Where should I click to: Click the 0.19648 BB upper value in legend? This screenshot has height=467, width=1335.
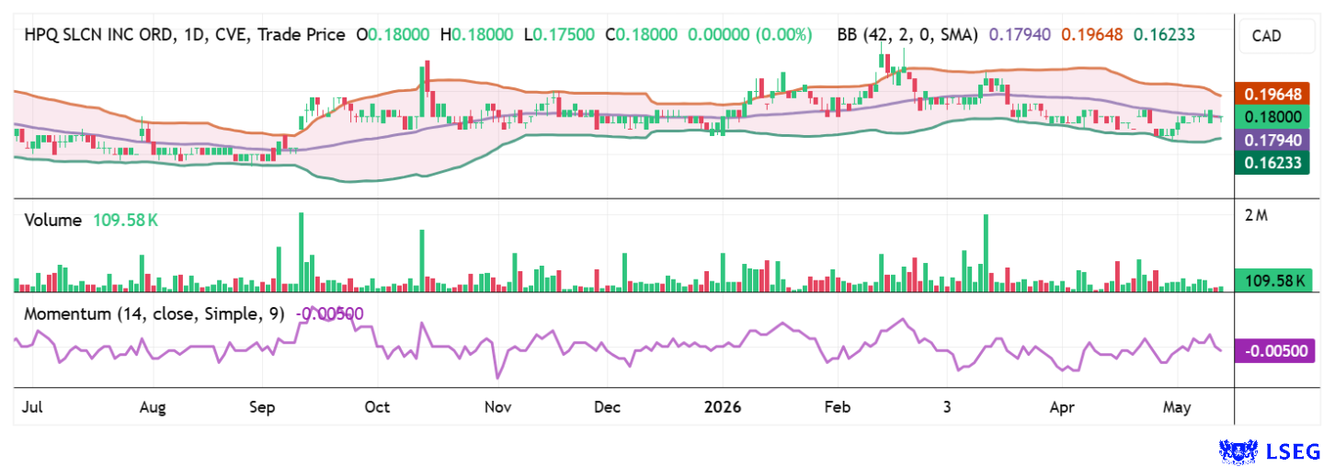(1092, 35)
